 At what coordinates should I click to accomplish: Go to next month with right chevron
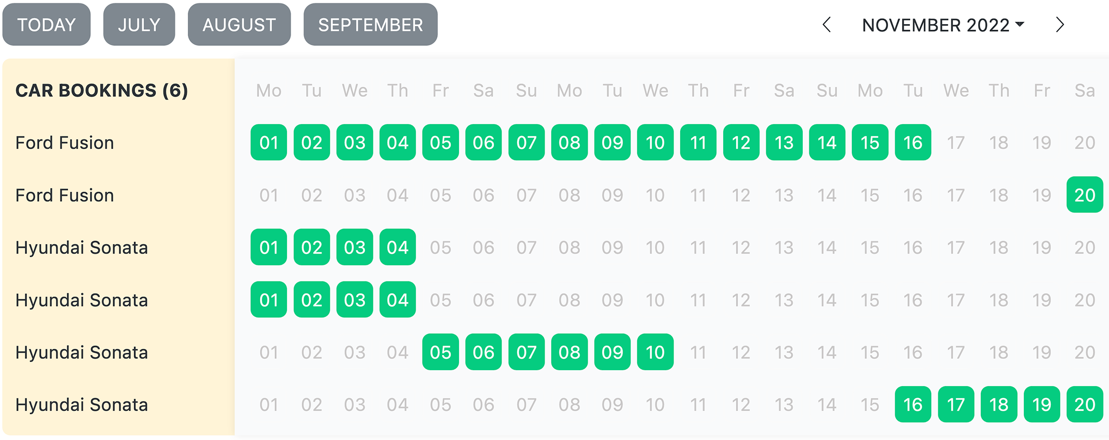[1060, 25]
